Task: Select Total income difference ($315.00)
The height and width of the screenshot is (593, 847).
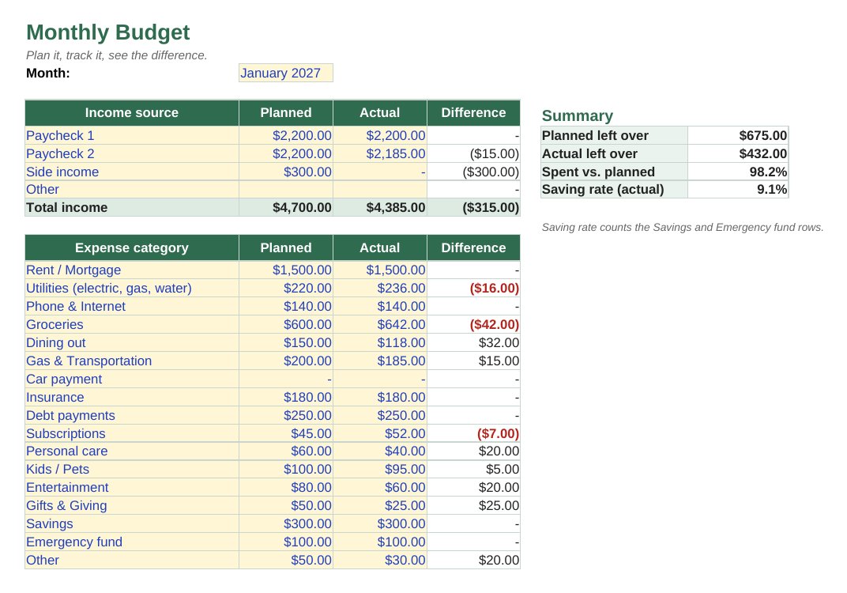Action: tap(473, 208)
